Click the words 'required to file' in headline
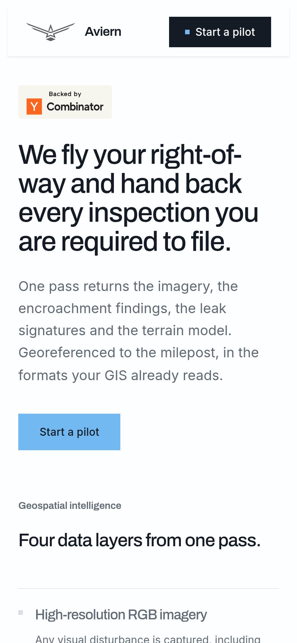The width and height of the screenshot is (297, 643). coord(146,242)
